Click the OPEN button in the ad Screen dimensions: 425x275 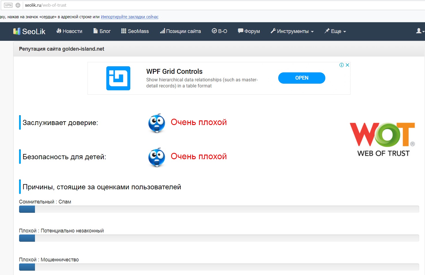tap(302, 78)
